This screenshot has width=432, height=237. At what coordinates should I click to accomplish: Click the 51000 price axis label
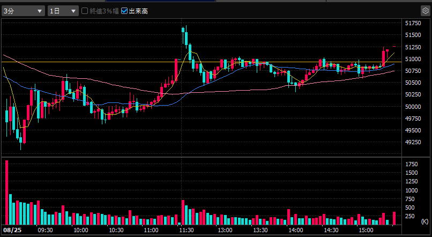413,59
